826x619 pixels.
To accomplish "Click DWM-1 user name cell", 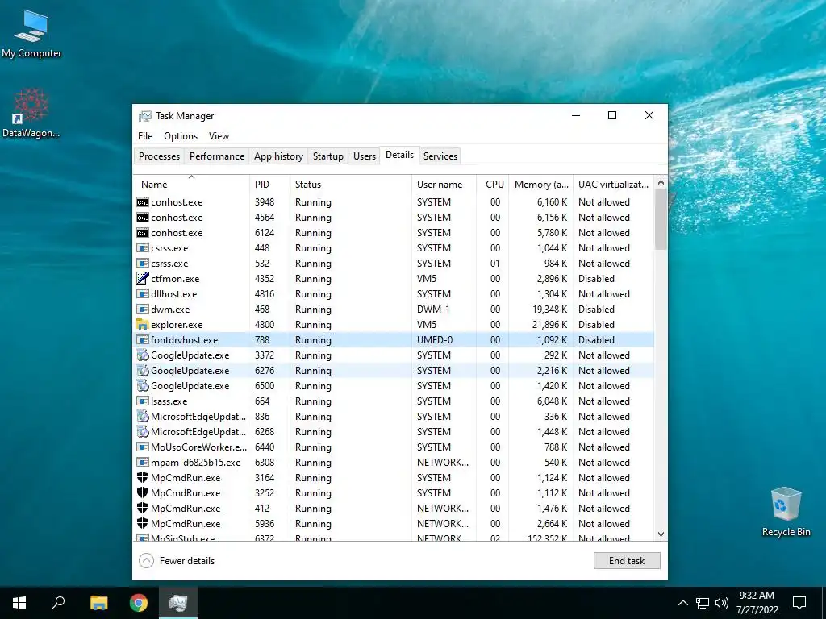I will click(433, 309).
